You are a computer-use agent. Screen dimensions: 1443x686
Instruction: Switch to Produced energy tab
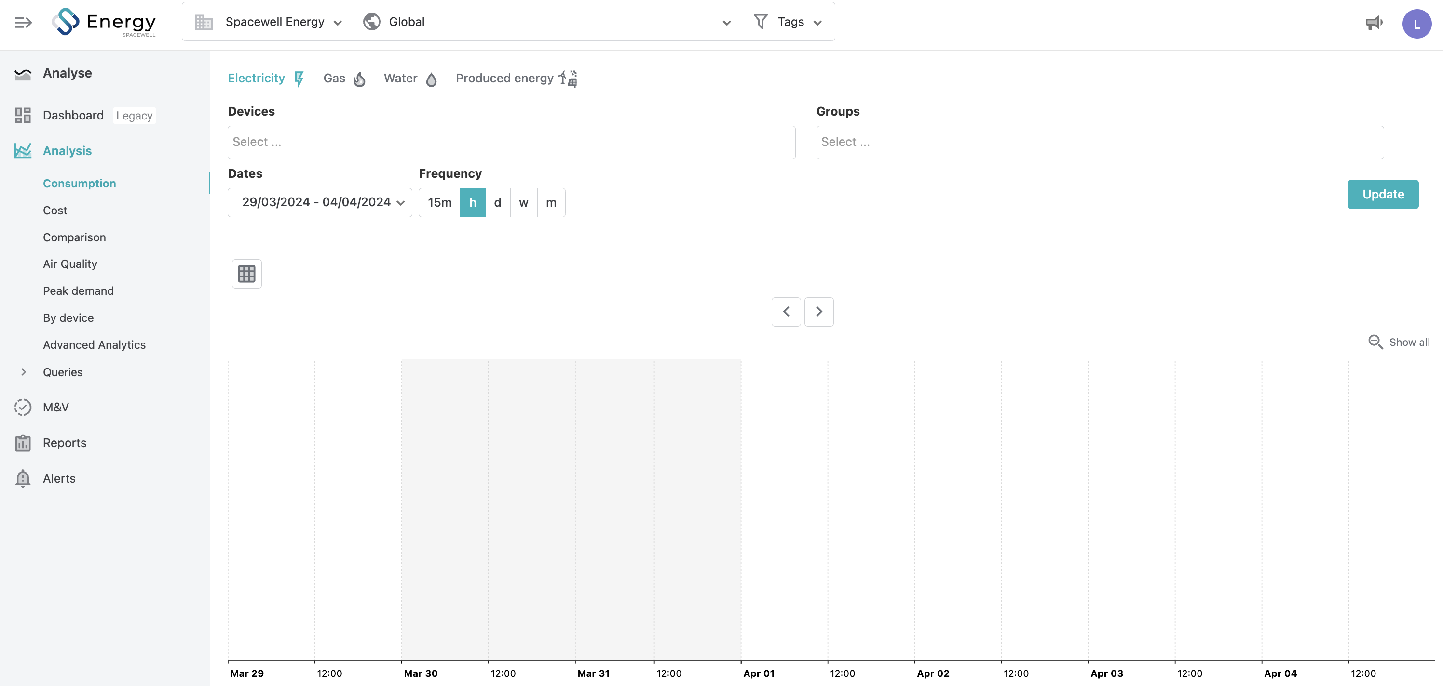coord(517,79)
